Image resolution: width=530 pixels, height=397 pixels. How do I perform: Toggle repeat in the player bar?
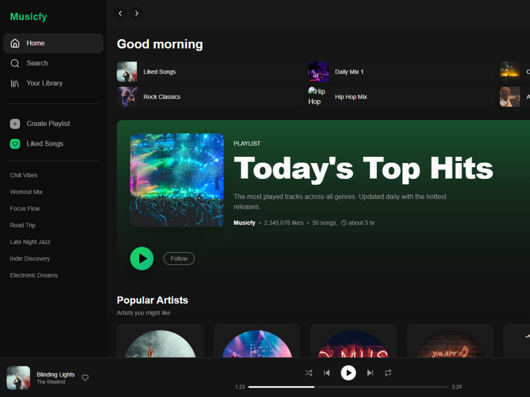point(388,373)
